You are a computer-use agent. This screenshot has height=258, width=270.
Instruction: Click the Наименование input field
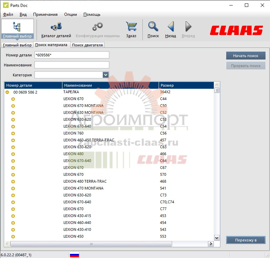point(72,65)
